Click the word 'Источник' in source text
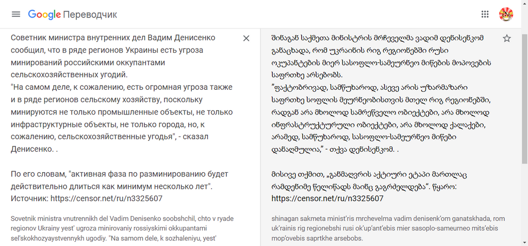The width and height of the screenshot is (528, 246). click(28, 198)
